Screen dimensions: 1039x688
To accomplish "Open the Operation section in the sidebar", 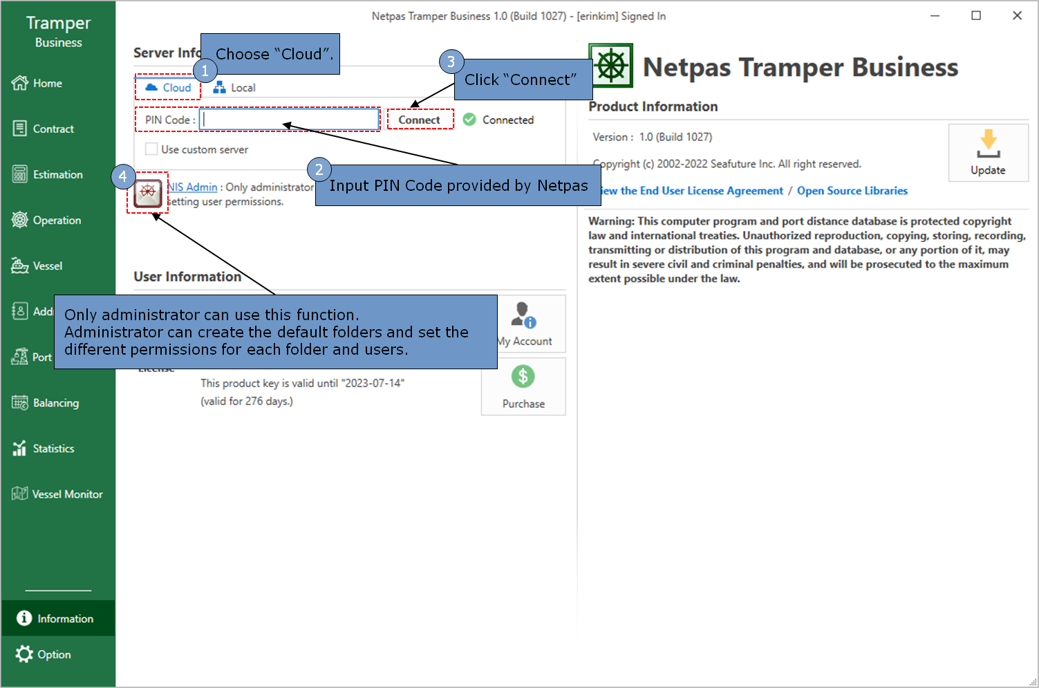I will tap(46, 220).
